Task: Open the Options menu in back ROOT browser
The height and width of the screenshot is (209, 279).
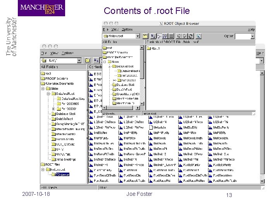Action: [x=67, y=53]
